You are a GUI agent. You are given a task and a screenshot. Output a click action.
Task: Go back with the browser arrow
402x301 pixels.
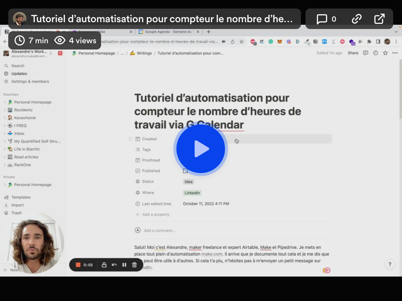pyautogui.click(x=5, y=42)
